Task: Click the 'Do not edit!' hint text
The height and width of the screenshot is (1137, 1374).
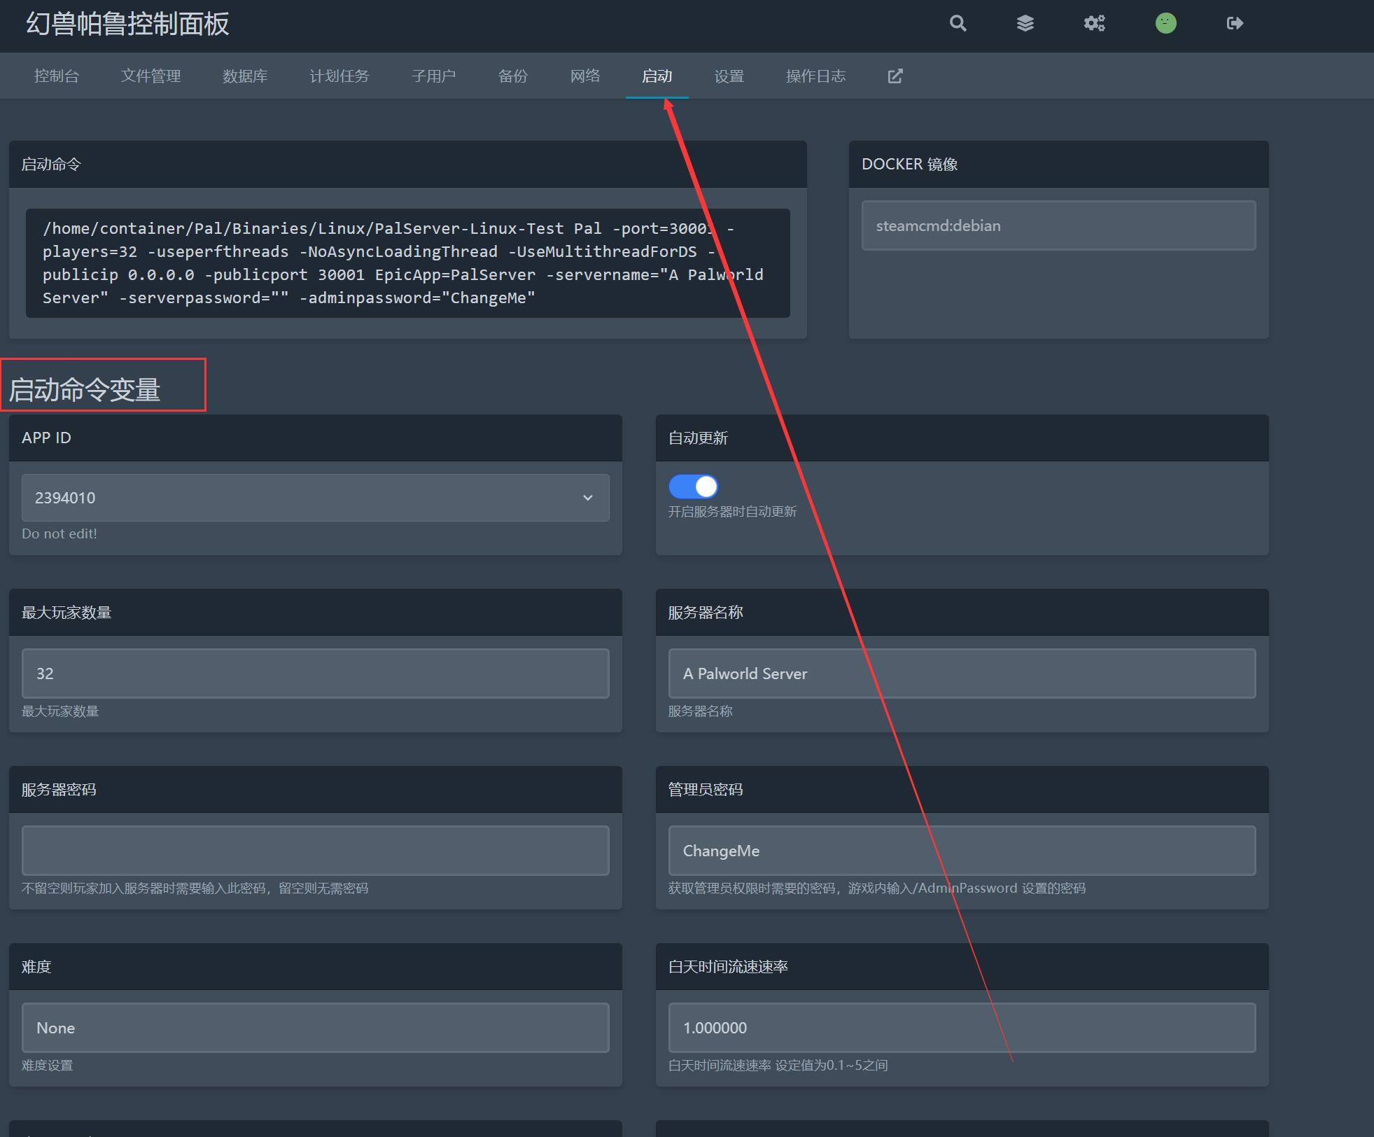Action: 59,533
